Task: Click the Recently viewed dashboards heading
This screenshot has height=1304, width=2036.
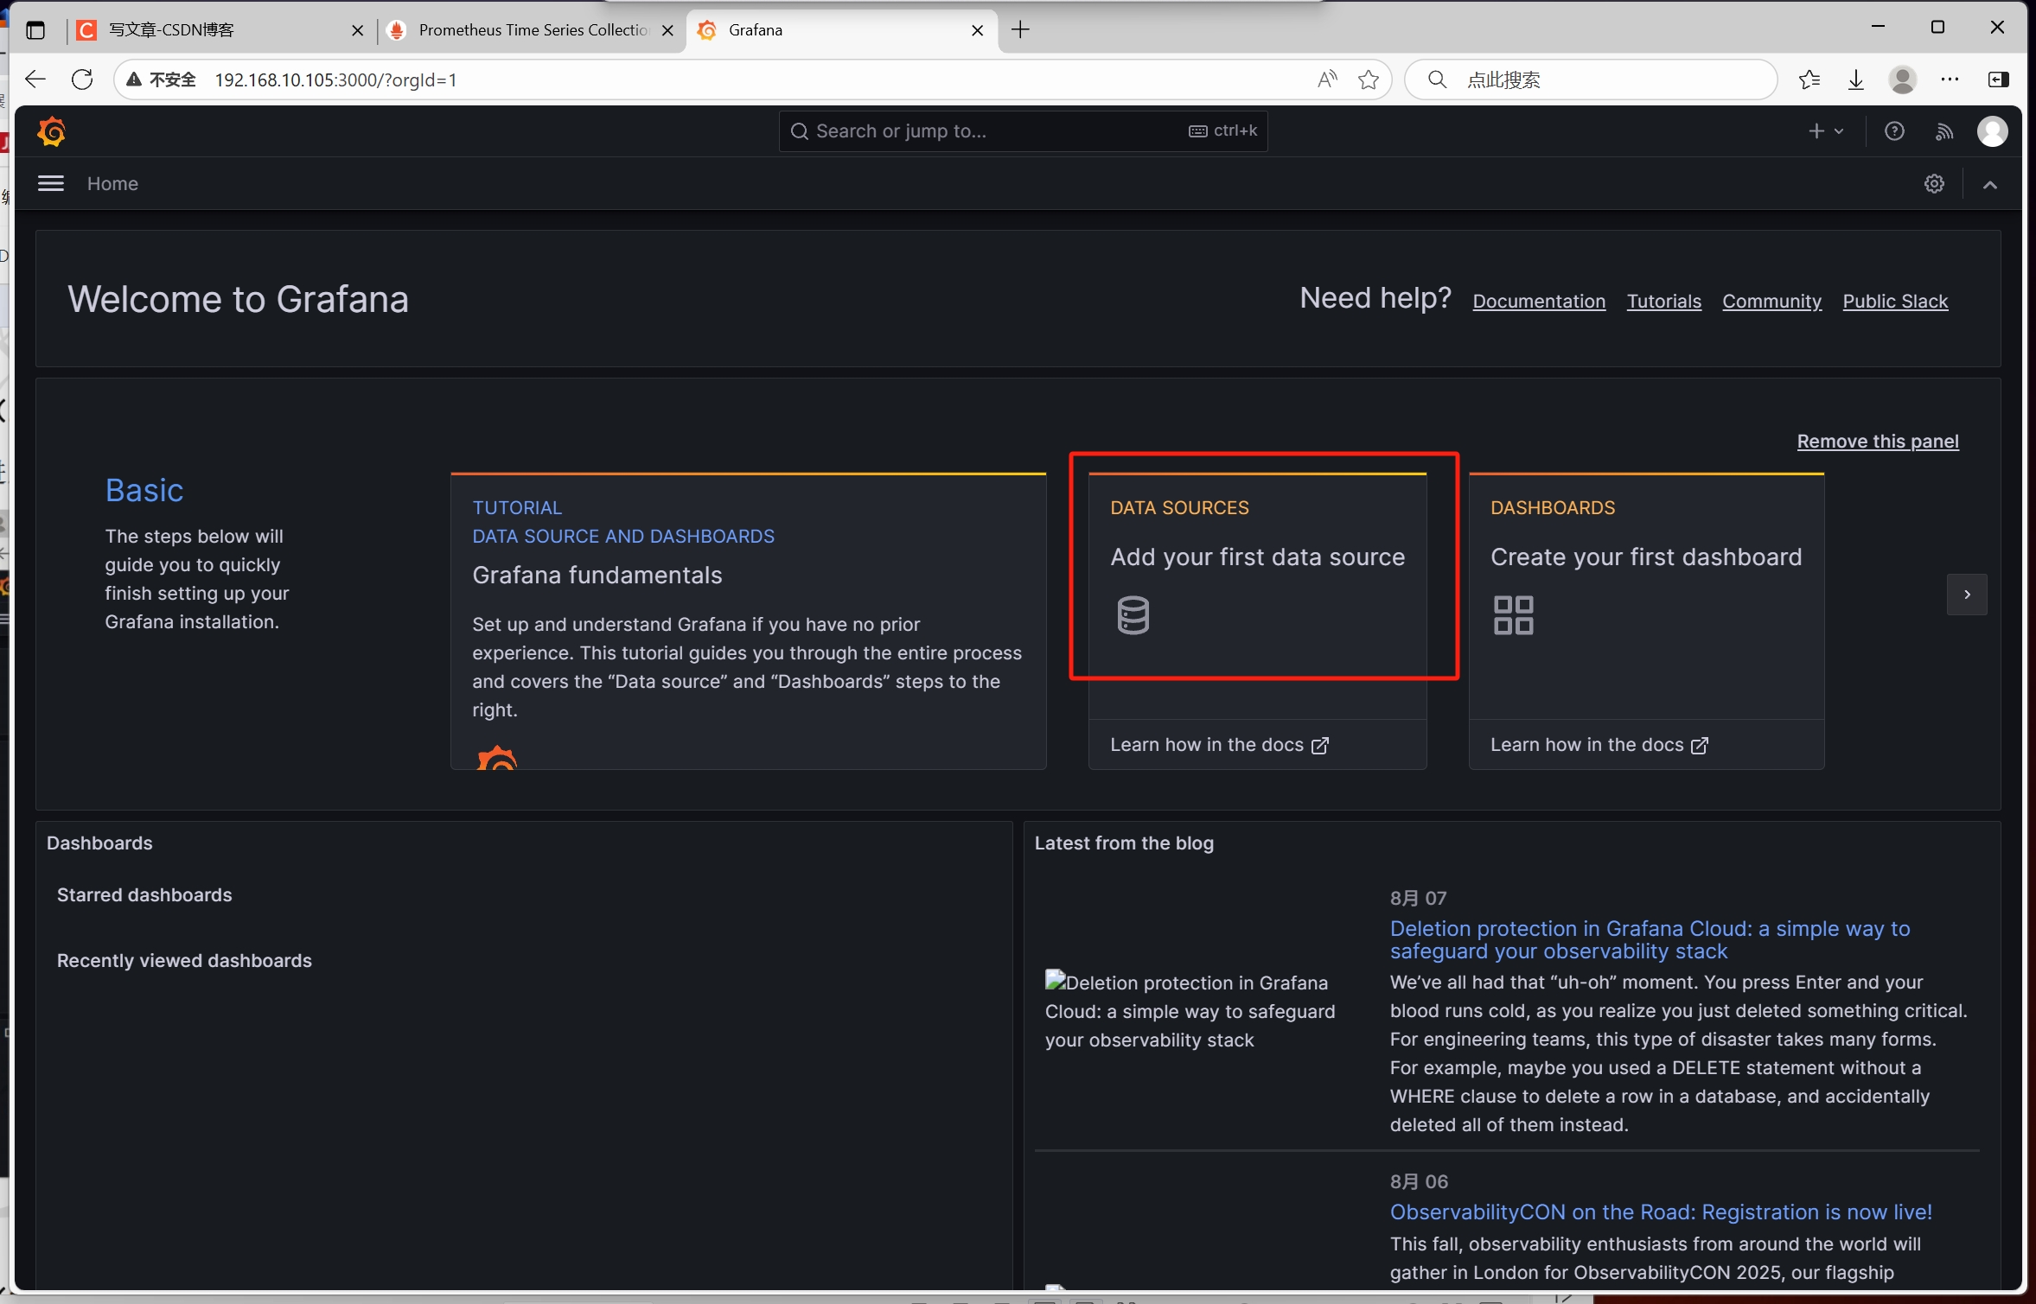Action: (x=184, y=961)
